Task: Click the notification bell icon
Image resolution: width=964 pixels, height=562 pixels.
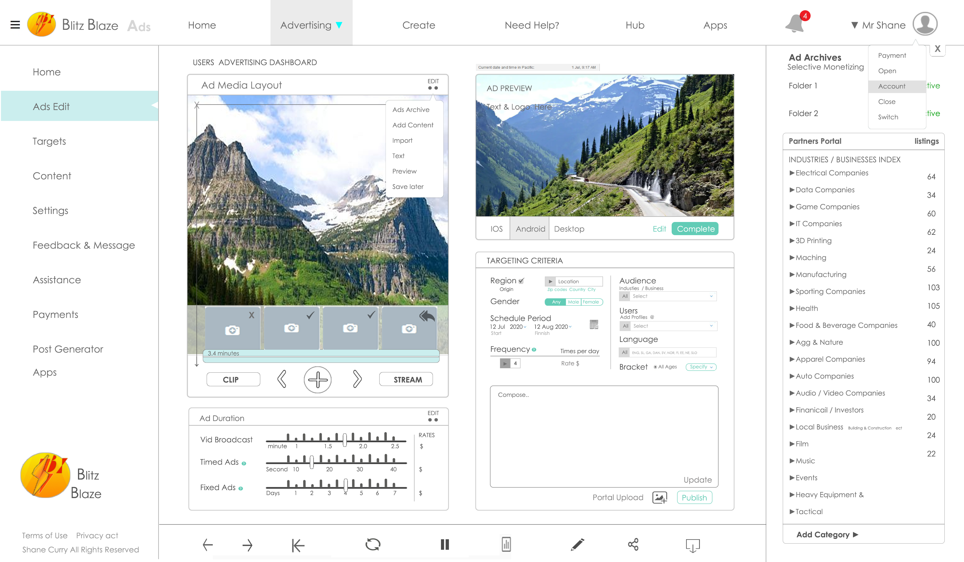Action: (795, 24)
